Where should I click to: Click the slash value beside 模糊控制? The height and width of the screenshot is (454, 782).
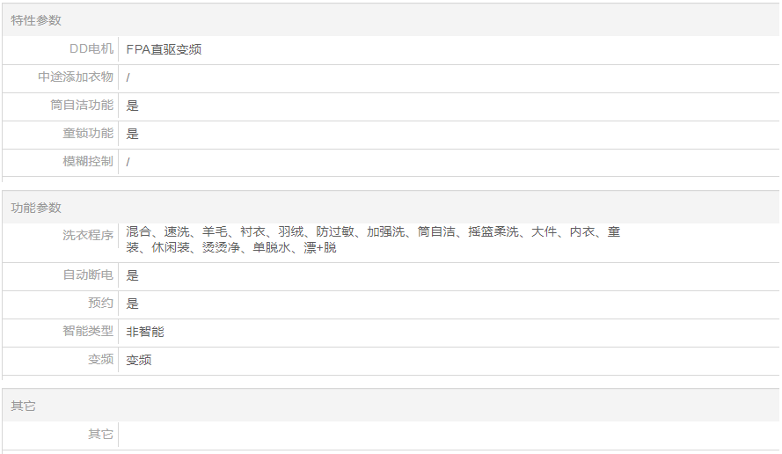(x=128, y=162)
